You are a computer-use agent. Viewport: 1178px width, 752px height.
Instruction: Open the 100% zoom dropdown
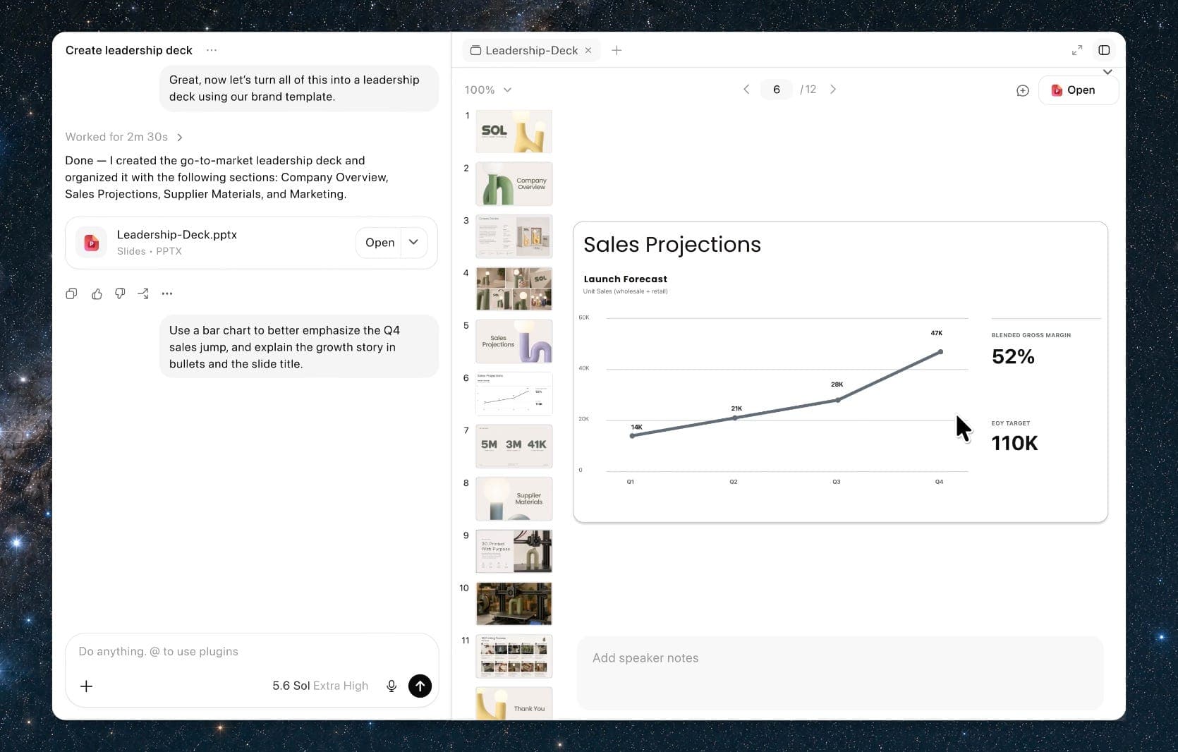[488, 90]
